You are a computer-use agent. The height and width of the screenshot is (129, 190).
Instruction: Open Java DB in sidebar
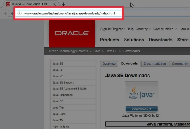73,101
